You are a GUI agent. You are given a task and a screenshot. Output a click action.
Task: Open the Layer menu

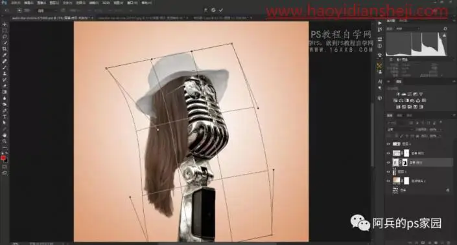tap(54, 3)
